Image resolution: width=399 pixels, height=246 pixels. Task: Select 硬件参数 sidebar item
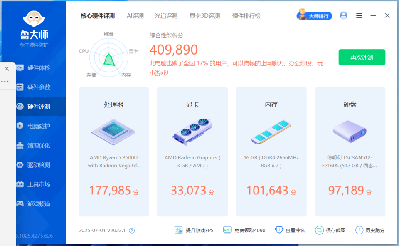[38, 87]
